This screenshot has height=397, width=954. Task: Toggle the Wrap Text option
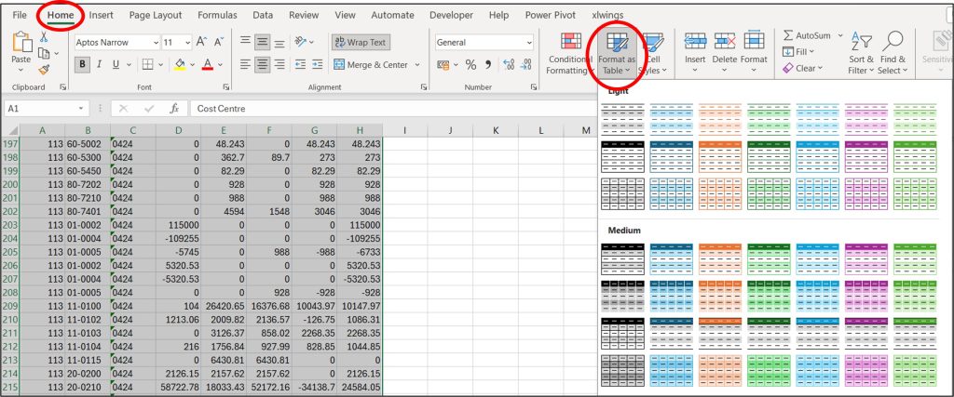click(361, 42)
